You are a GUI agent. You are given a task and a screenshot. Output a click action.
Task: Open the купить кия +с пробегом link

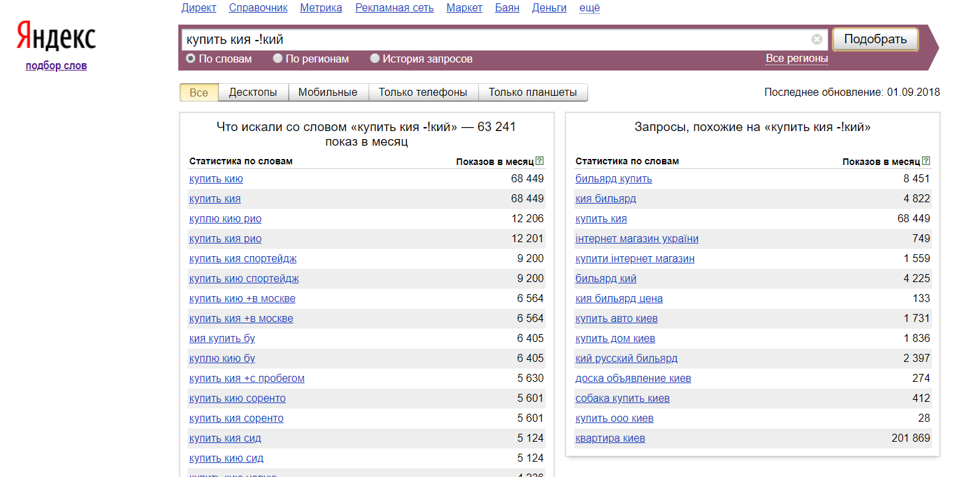click(247, 379)
